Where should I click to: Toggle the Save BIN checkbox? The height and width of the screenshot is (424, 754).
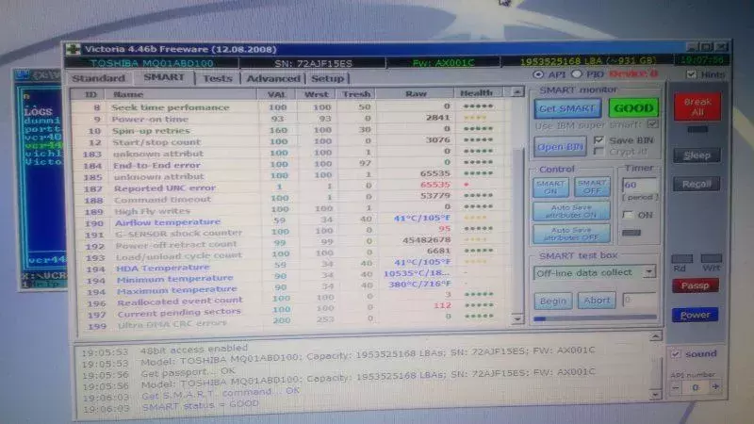pos(598,139)
